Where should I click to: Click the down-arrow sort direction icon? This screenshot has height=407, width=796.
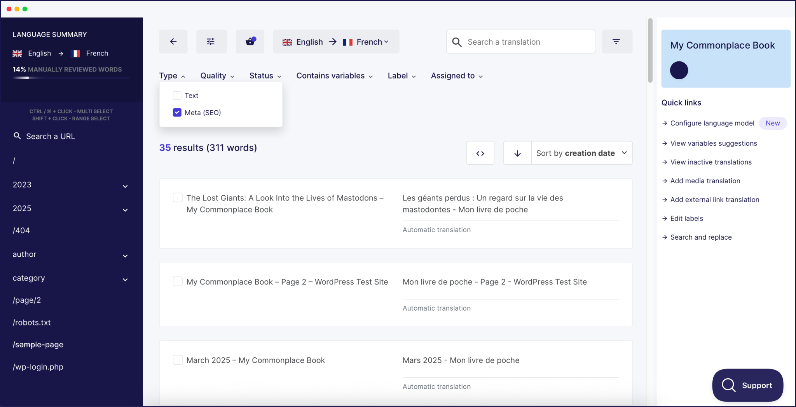tap(517, 153)
